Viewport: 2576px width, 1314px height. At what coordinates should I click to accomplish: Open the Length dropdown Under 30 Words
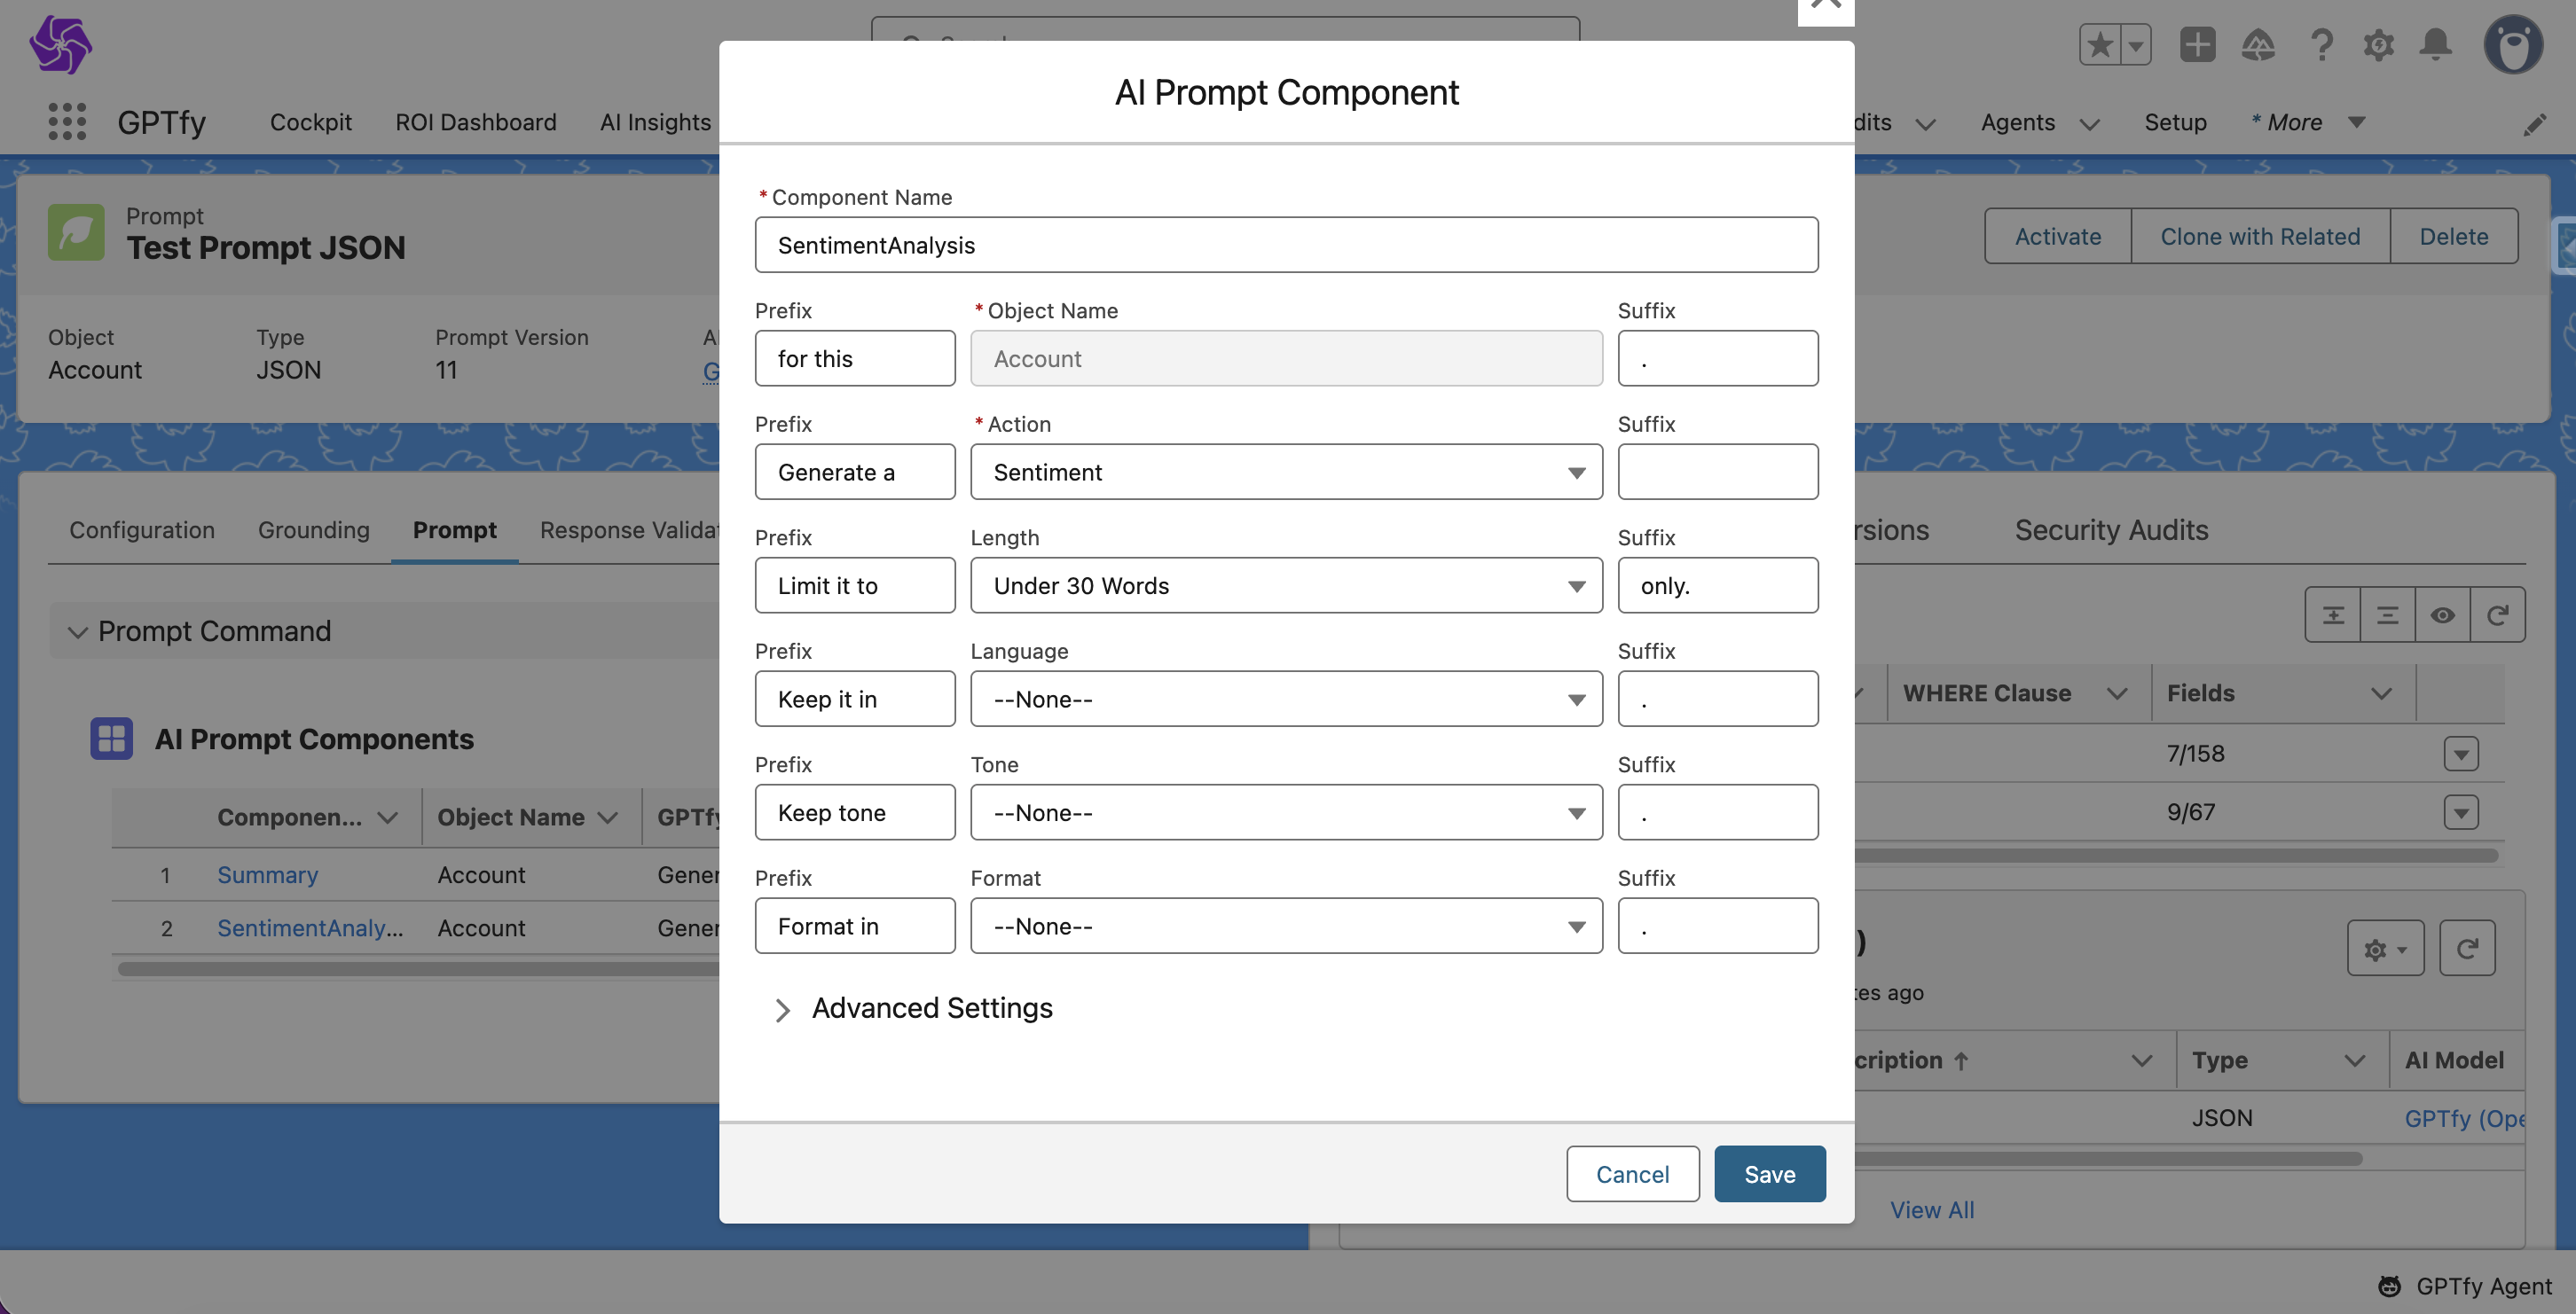pyautogui.click(x=1285, y=585)
